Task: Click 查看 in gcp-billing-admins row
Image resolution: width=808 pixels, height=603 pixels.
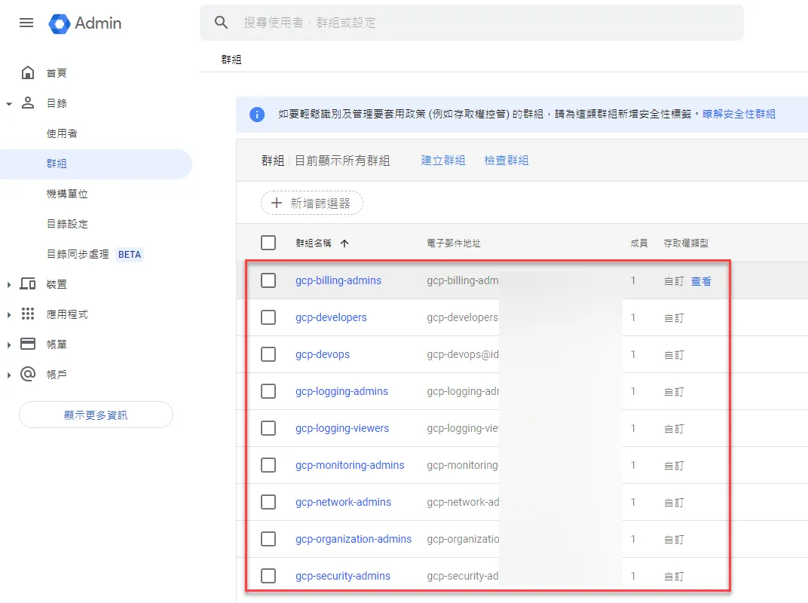Action: (x=701, y=281)
